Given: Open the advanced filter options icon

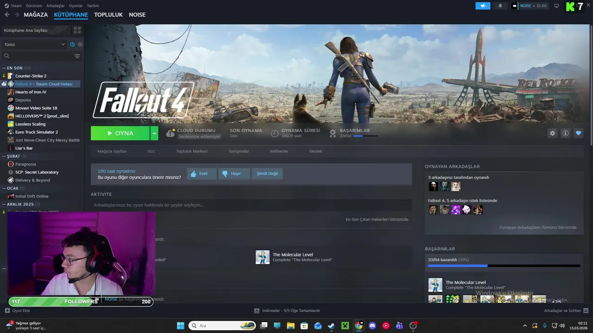Looking at the screenshot, I should click(x=77, y=56).
